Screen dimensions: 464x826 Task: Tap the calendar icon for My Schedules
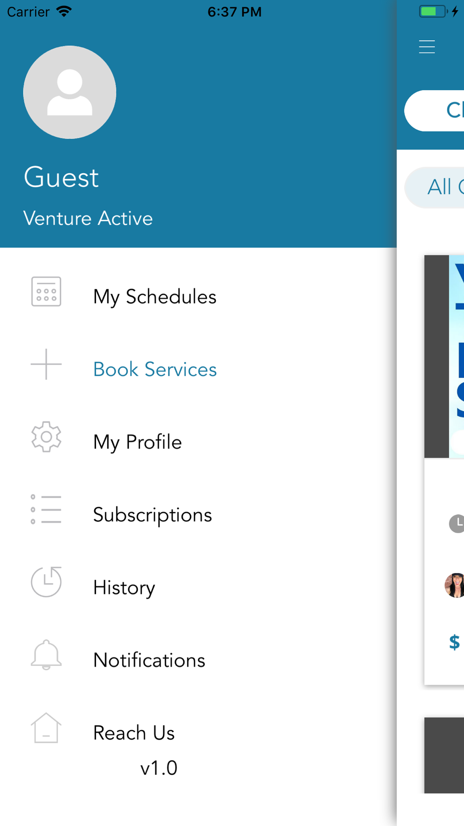coord(46,292)
